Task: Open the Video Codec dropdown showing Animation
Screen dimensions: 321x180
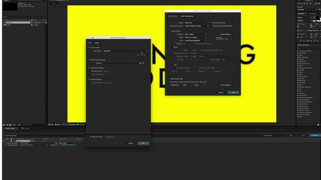Action: pyautogui.click(x=125, y=51)
